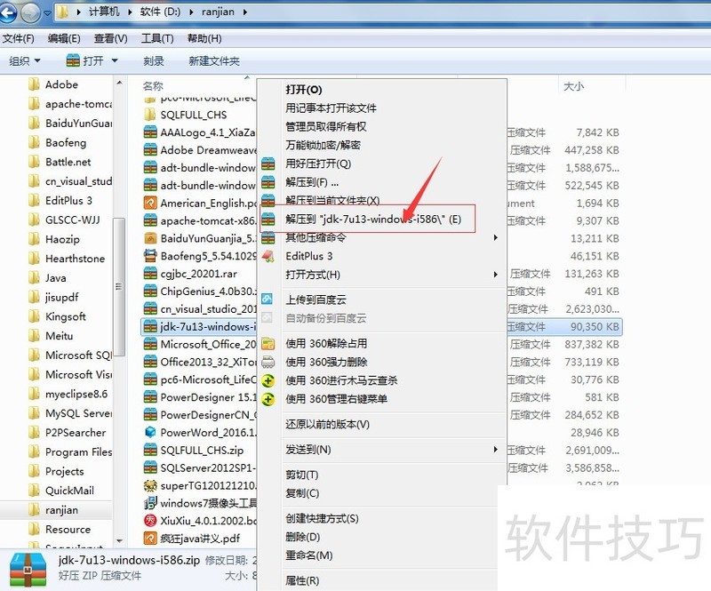Click the American_English pdf file icon
The height and width of the screenshot is (591, 711).
[x=150, y=203]
